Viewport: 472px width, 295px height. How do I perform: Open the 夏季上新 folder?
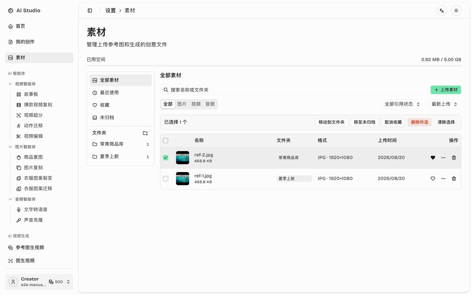coord(121,157)
